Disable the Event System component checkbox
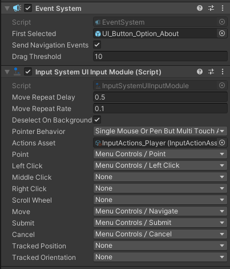The height and width of the screenshot is (269, 230). 28,9
